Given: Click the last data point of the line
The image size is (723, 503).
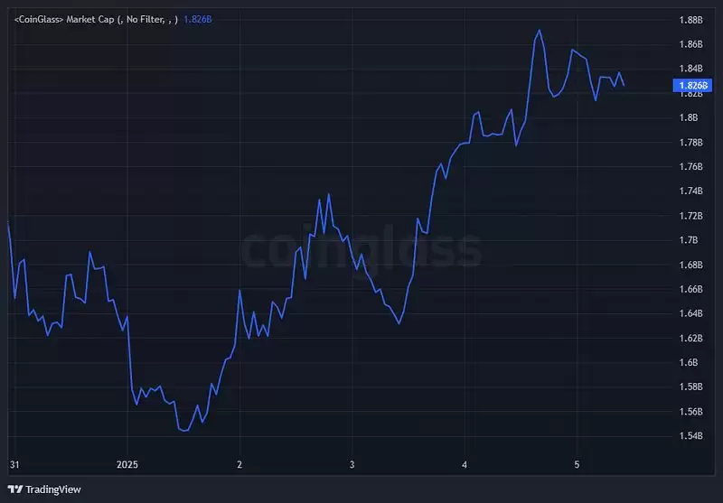Looking at the screenshot, I should click(624, 85).
